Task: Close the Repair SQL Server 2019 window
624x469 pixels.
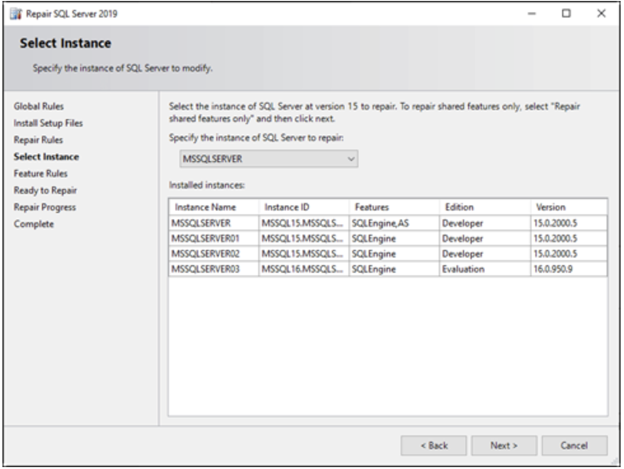Action: point(601,14)
